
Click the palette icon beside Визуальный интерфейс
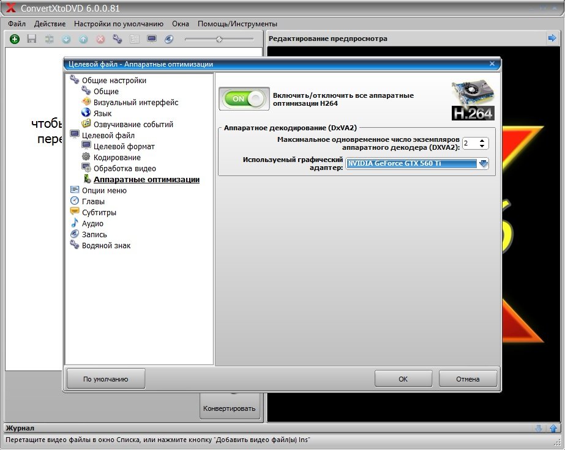coord(86,101)
